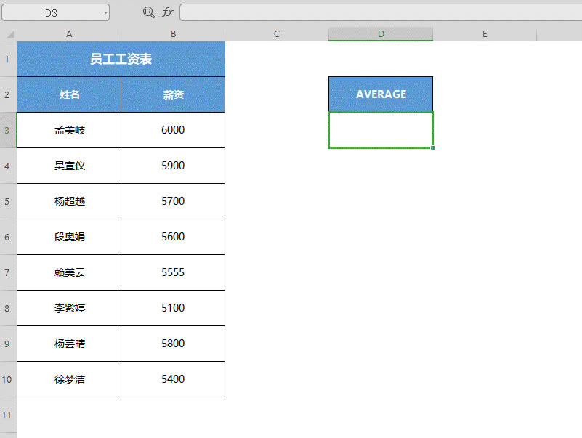Select the salary cell 5800

pyautogui.click(x=173, y=344)
